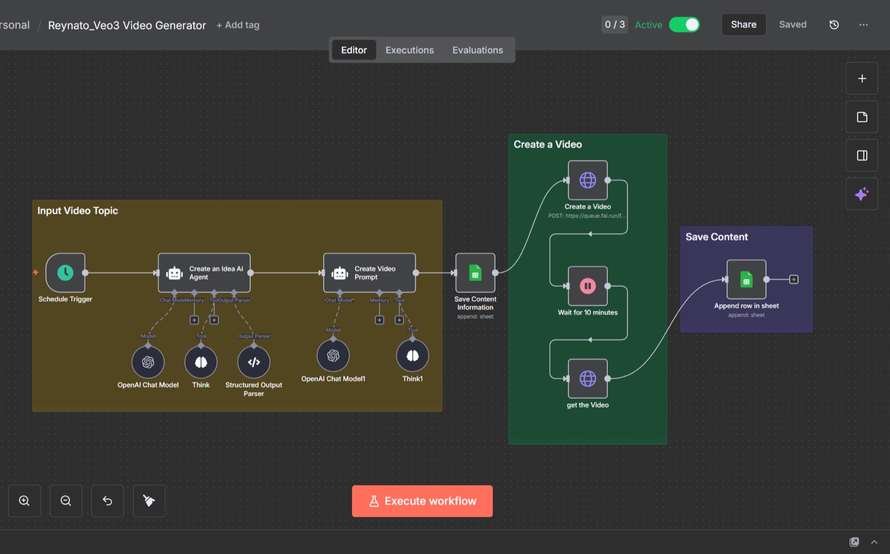The height and width of the screenshot is (554, 890).
Task: Add Memory to Create Video Prompt
Action: (379, 320)
